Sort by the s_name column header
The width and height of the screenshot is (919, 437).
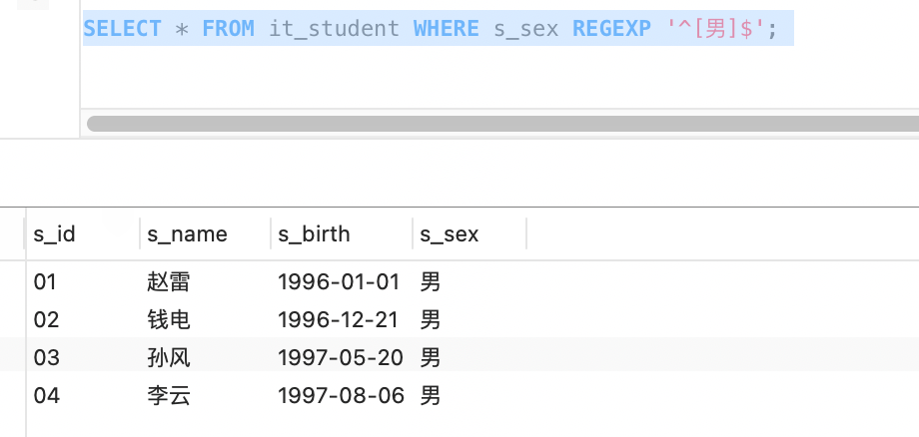tap(187, 234)
